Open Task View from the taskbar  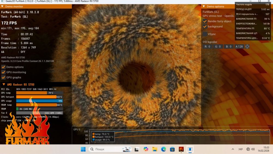tap(137, 149)
